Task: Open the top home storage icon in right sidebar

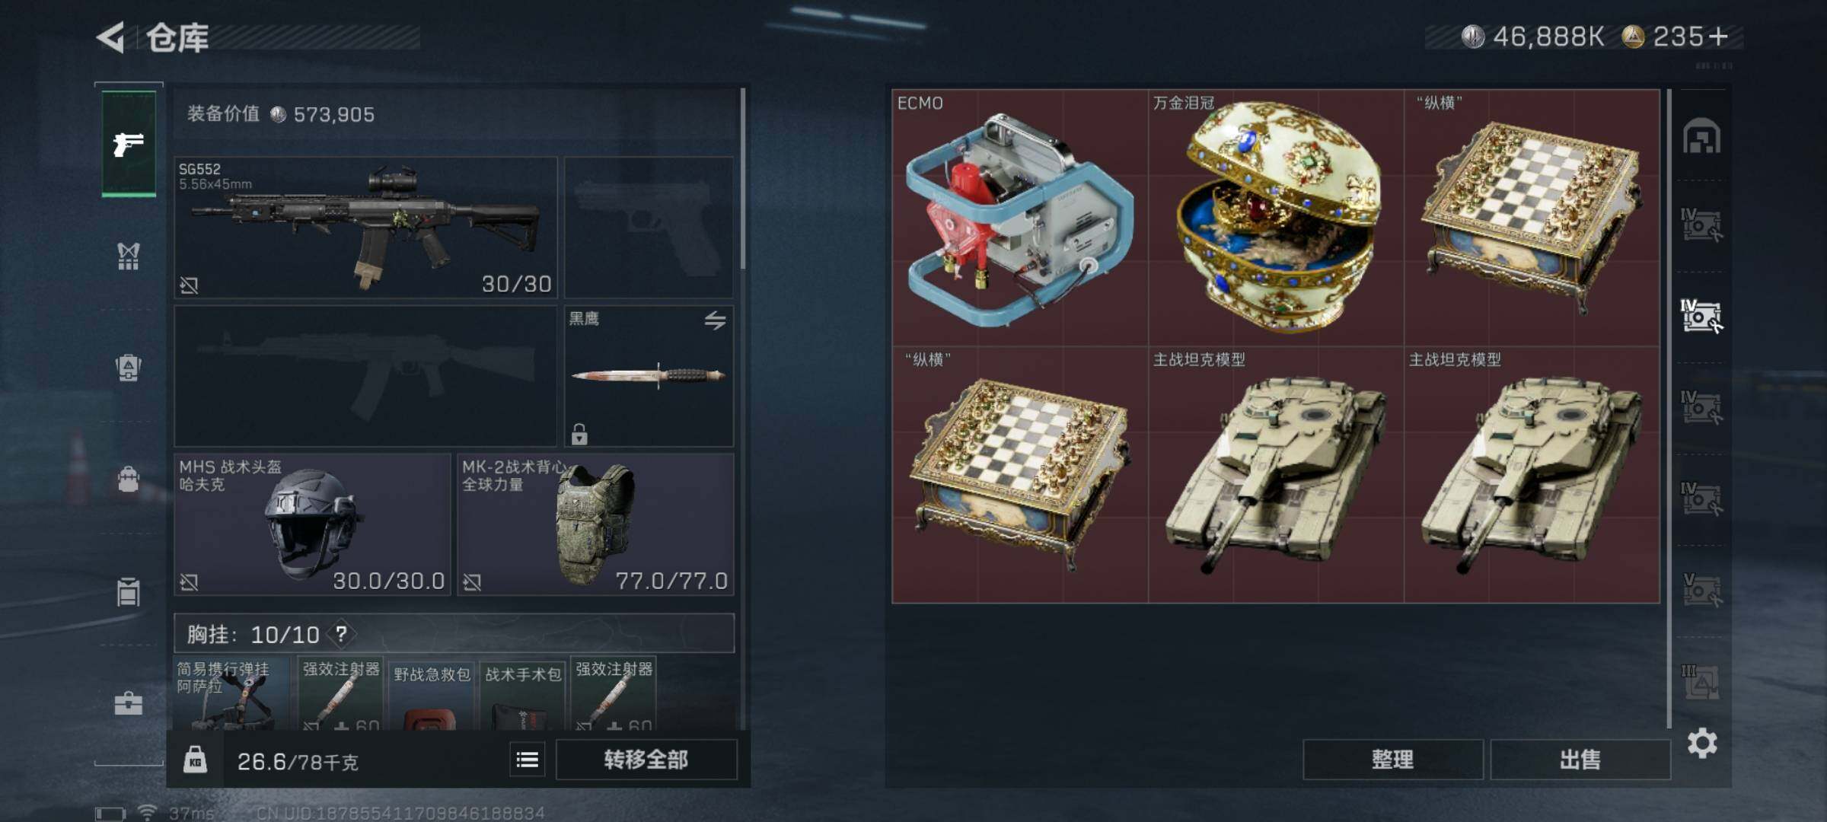Action: pos(1701,136)
